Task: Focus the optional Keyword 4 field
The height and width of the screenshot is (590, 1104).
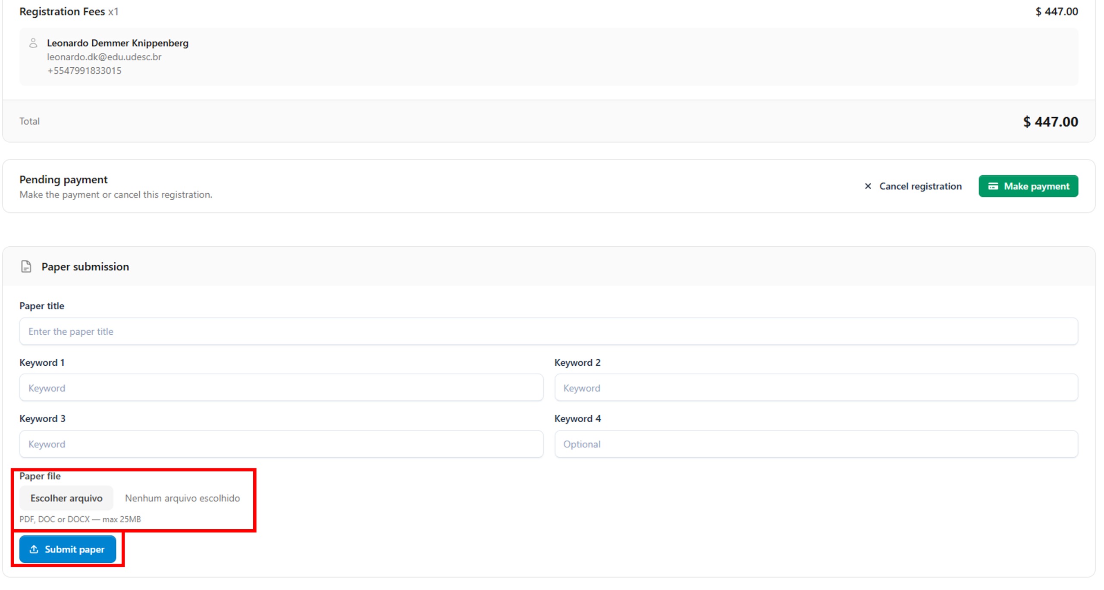Action: (x=816, y=444)
